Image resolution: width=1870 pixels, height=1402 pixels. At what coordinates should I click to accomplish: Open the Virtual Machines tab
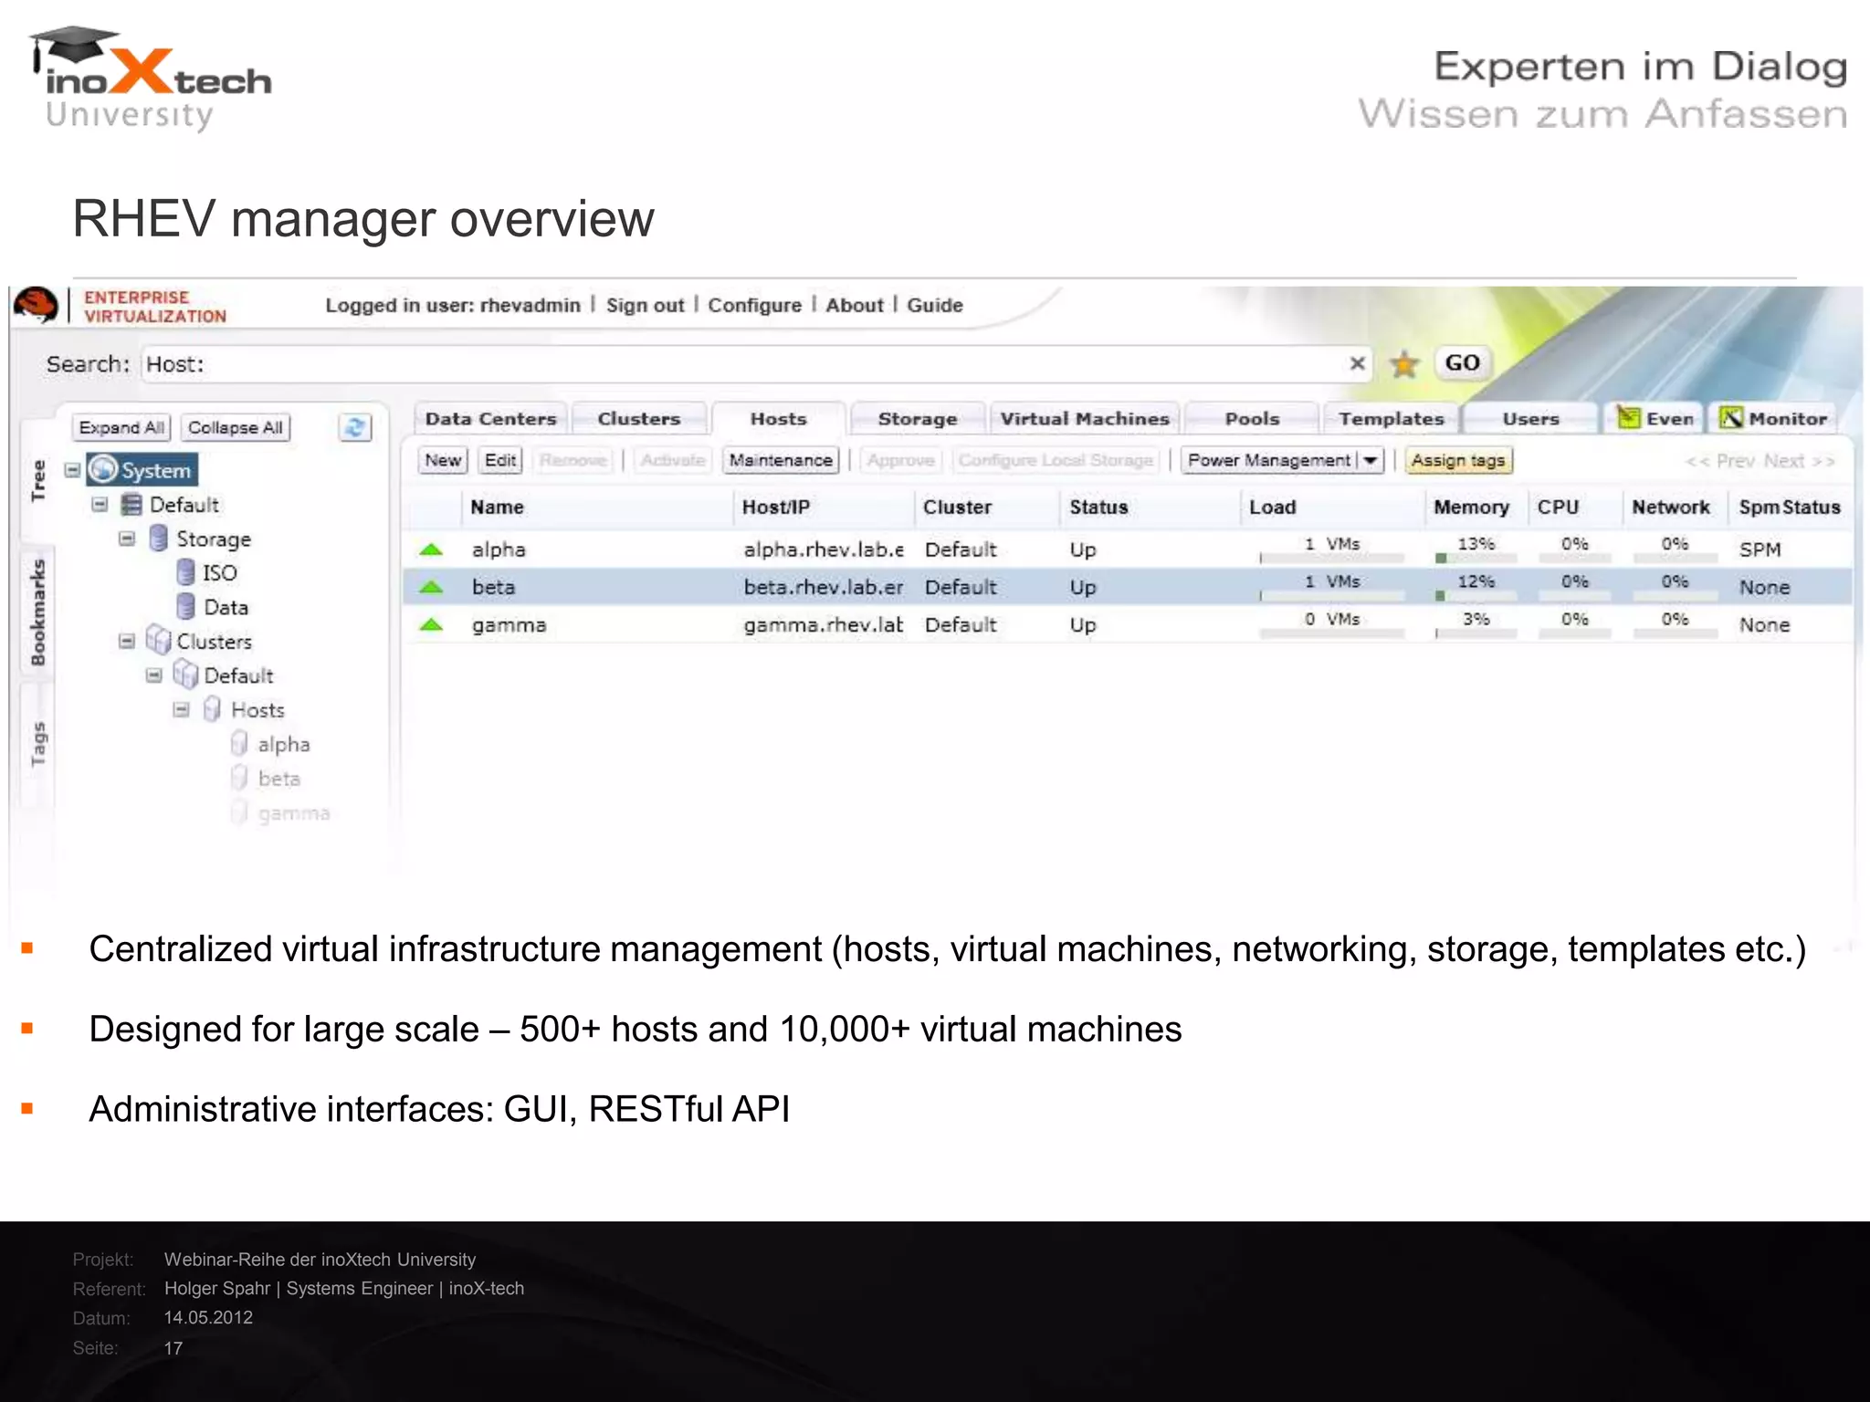tap(1085, 419)
